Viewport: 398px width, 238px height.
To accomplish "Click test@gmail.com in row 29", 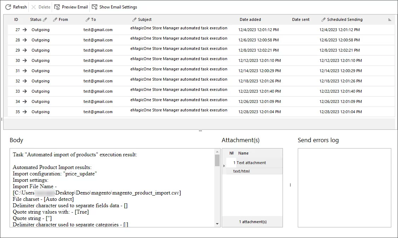I will pos(98,50).
